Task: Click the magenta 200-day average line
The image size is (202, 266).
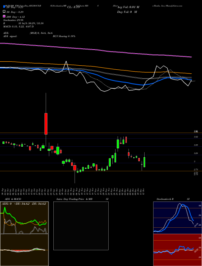Action: pyautogui.click(x=96, y=50)
